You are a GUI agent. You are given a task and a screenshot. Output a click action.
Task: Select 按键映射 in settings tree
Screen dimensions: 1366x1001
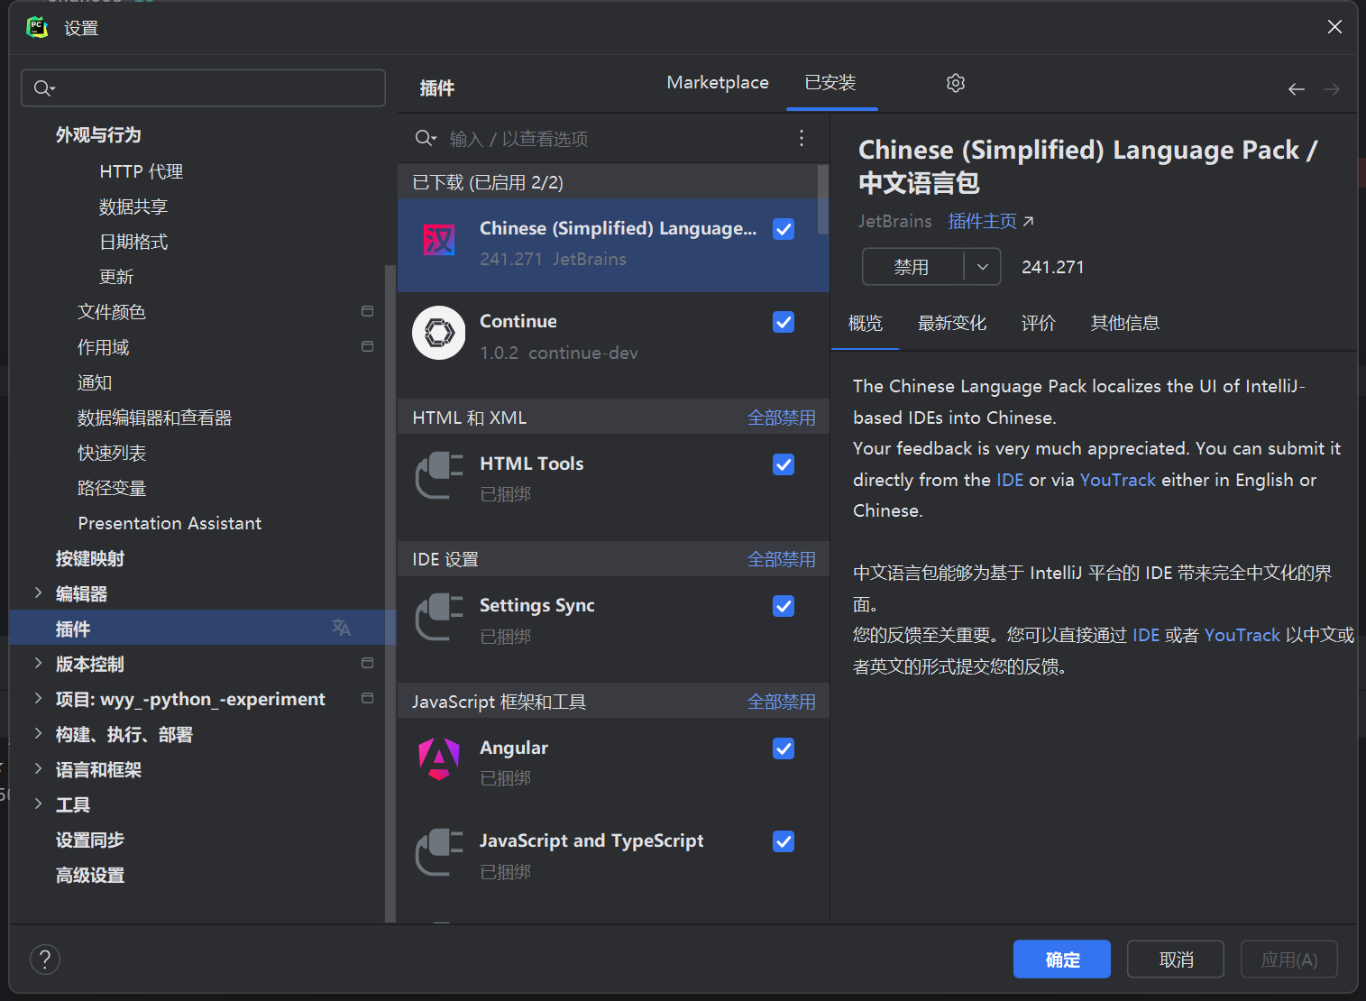tap(90, 558)
